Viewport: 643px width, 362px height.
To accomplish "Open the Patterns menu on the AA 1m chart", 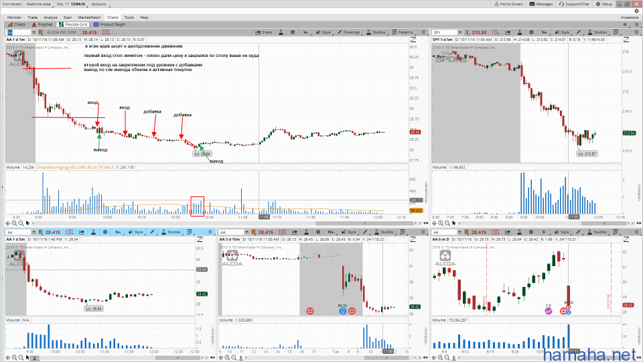I will coord(403,32).
